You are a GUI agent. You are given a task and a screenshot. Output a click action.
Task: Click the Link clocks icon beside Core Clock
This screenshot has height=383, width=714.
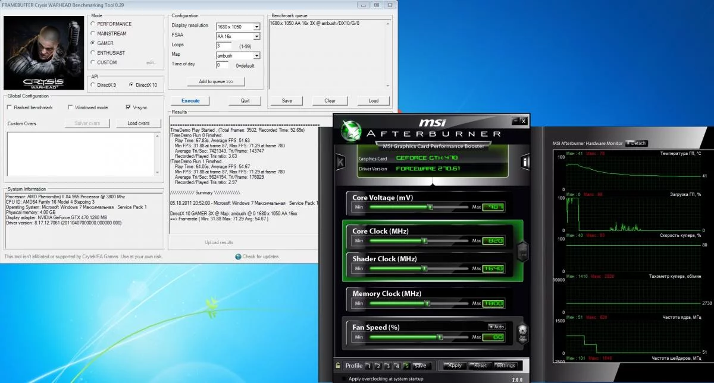[x=522, y=251]
